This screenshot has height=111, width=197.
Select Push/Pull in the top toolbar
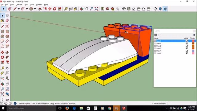click(40, 9)
